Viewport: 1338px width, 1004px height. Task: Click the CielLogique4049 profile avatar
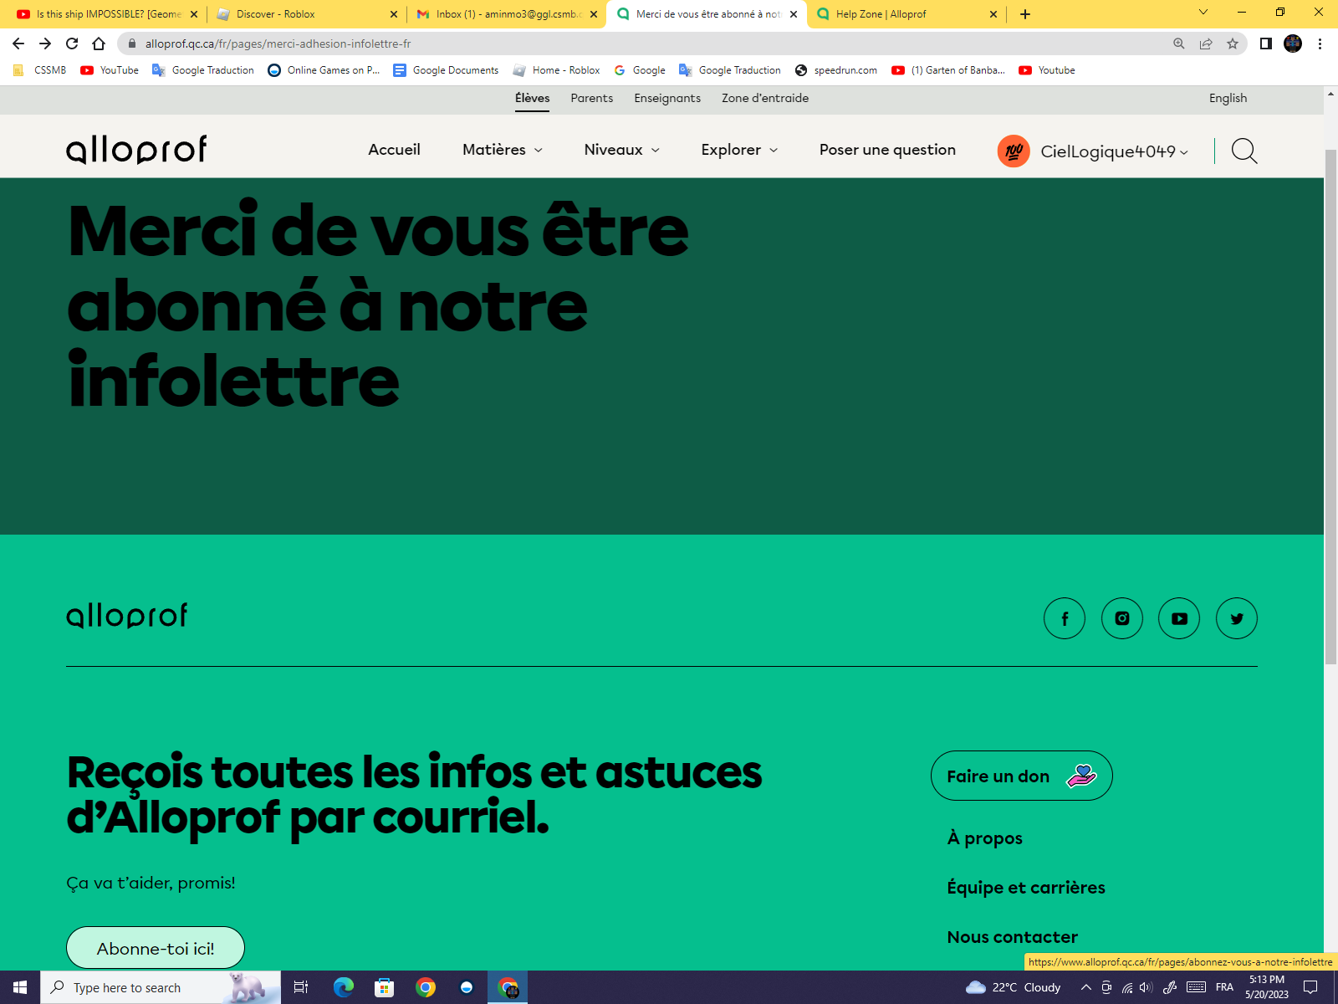click(x=1013, y=151)
